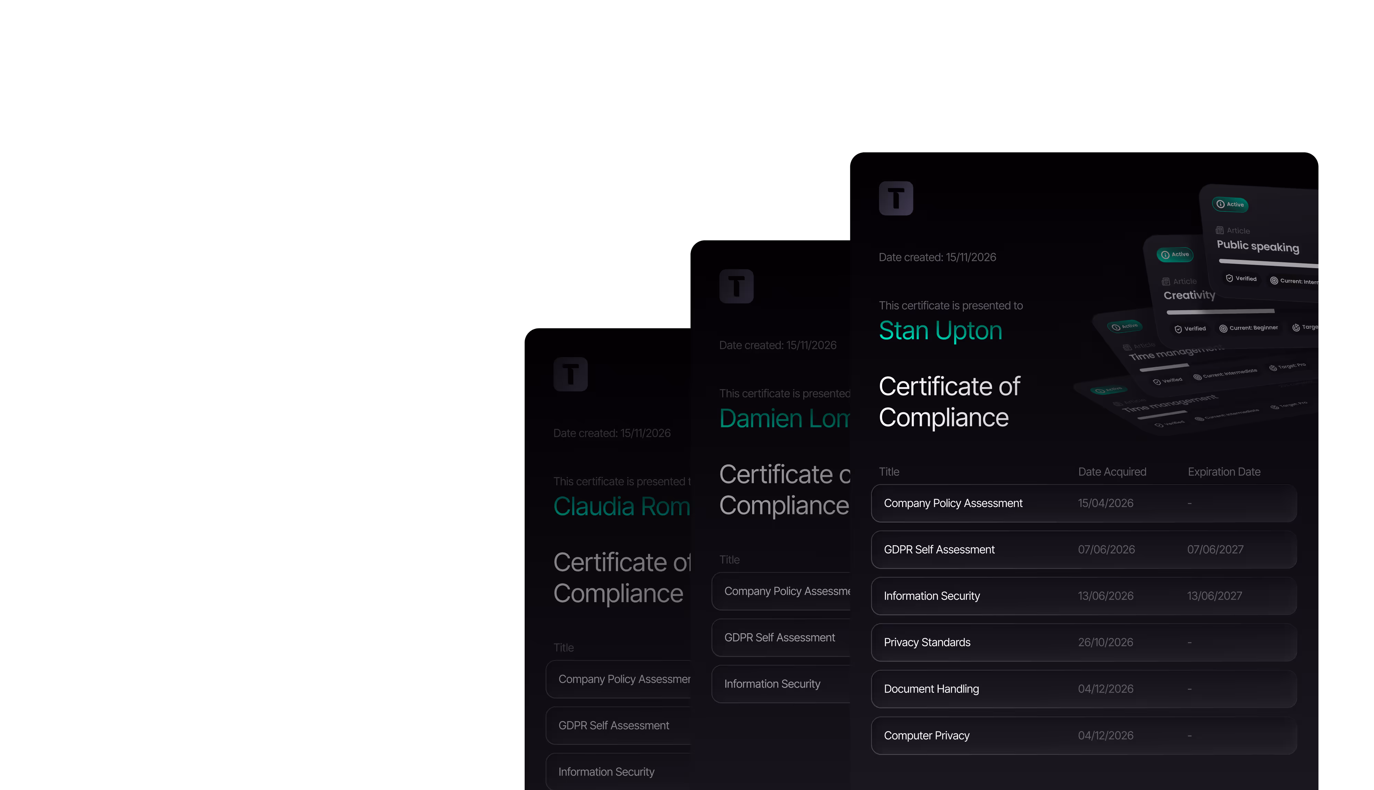The image size is (1374, 790).
Task: Click the T logo on Claudia's certificate
Action: 570,374
